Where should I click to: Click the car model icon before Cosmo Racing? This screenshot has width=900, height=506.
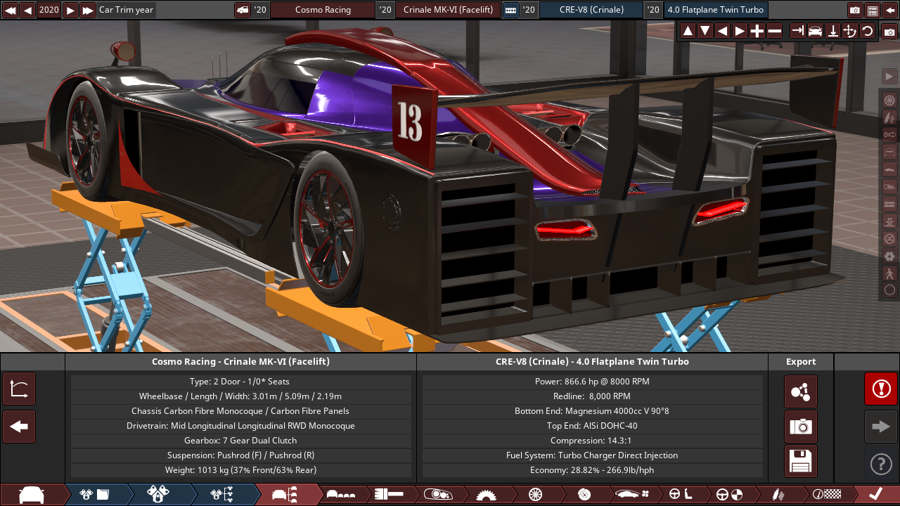(x=242, y=10)
